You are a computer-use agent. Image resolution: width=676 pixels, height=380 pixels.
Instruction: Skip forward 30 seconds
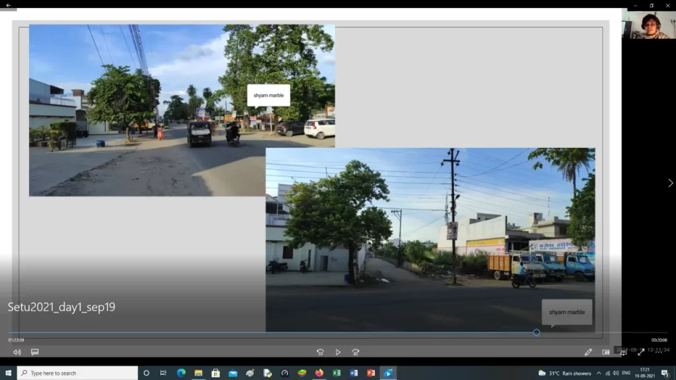pyautogui.click(x=355, y=352)
